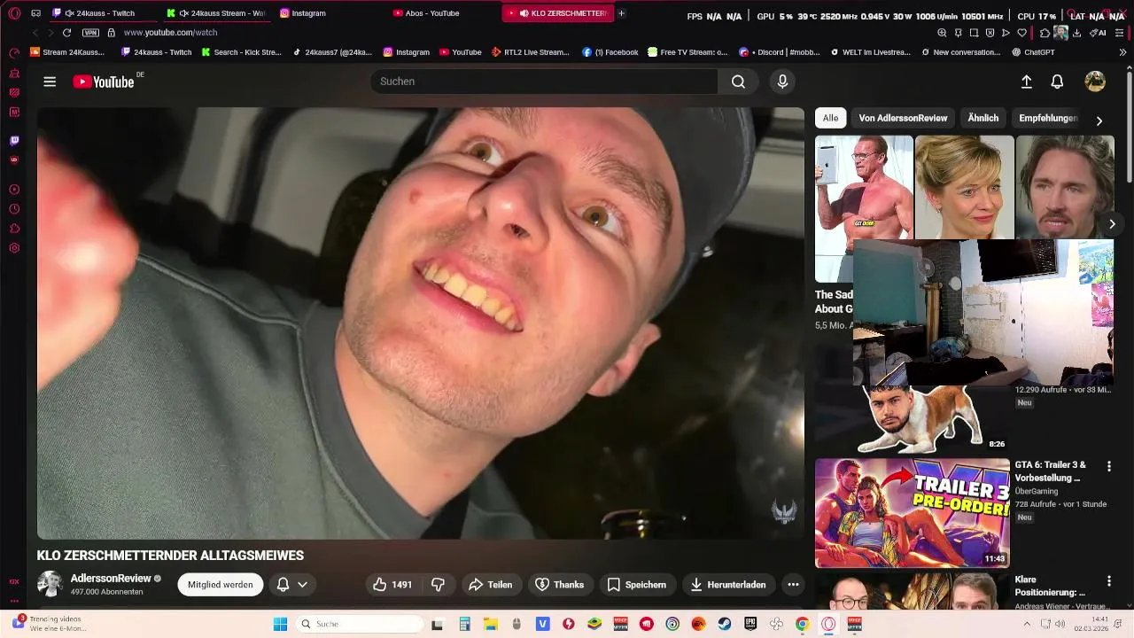Open Opera GX main menu logo
Image resolution: width=1134 pixels, height=638 pixels.
(14, 13)
